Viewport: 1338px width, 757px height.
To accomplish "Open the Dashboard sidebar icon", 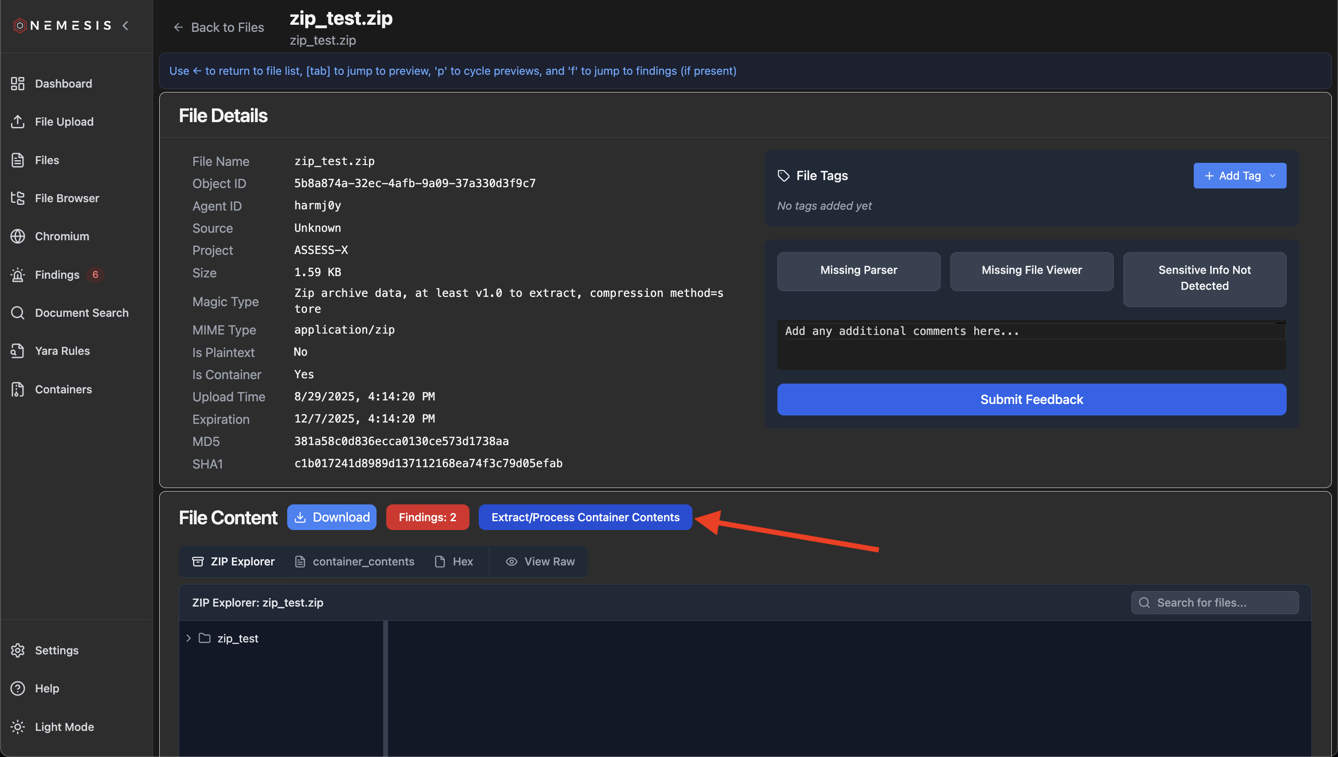I will tap(18, 84).
